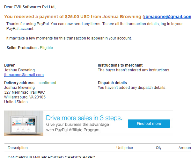Click the 'Drive more sales in 3 steps' headline

coord(84,118)
